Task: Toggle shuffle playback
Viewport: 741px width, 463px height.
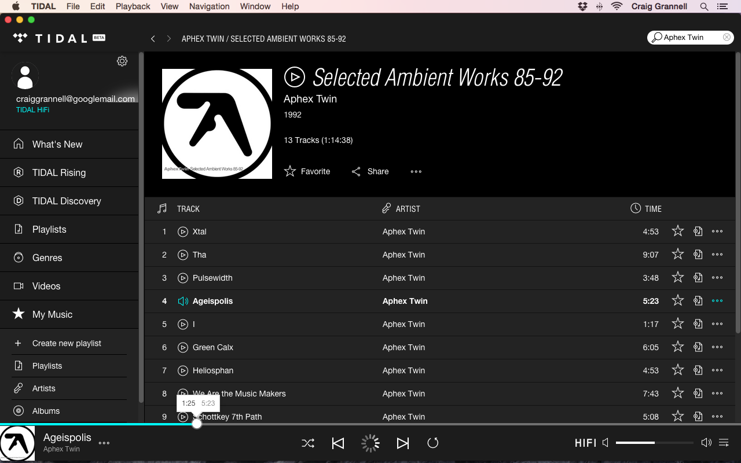Action: pos(308,443)
